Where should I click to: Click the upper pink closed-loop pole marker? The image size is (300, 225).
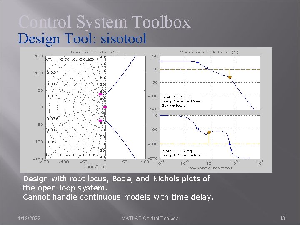pyautogui.click(x=100, y=94)
